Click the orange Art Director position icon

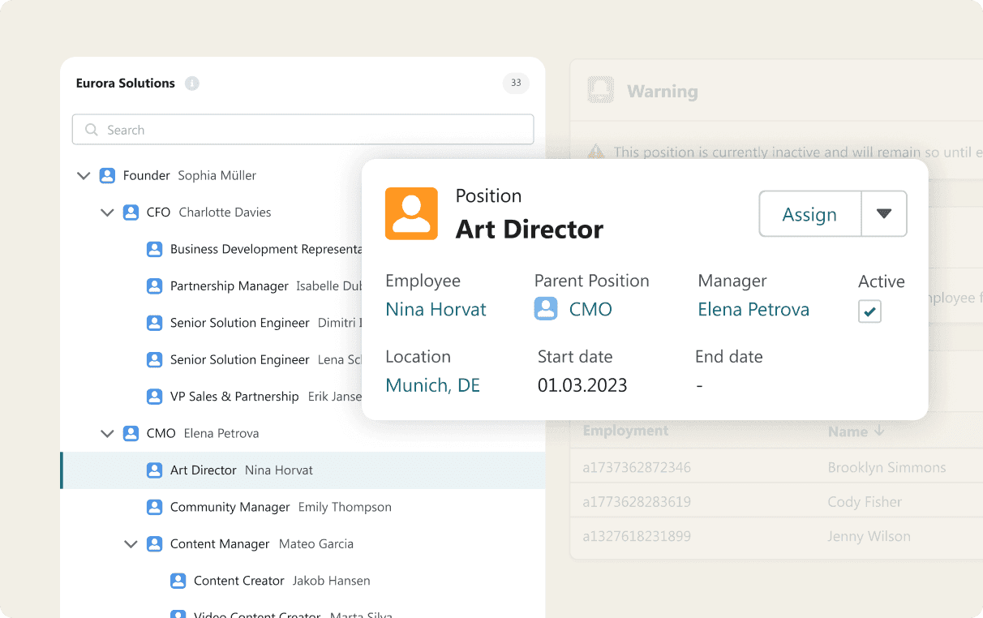[411, 213]
